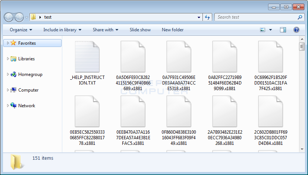This screenshot has width=308, height=175.
Task: Select file icon for 0EEB470A37A116...FAC5.x1881
Action: [133, 111]
